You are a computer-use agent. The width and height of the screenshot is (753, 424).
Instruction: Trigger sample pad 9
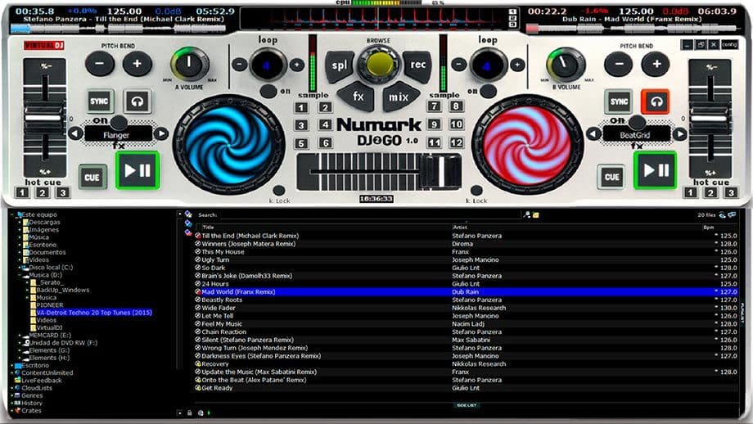click(x=434, y=124)
